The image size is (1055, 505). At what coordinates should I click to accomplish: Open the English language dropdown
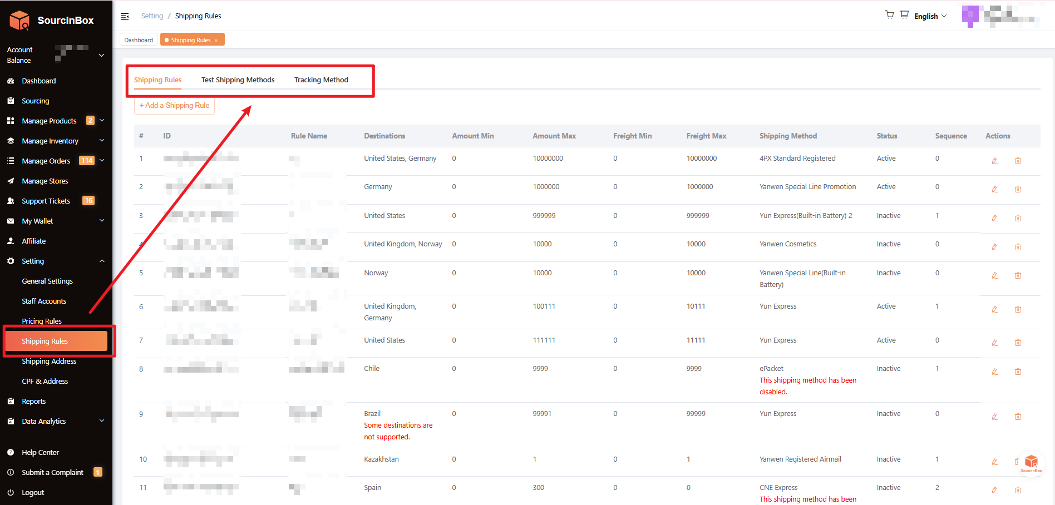(x=930, y=16)
